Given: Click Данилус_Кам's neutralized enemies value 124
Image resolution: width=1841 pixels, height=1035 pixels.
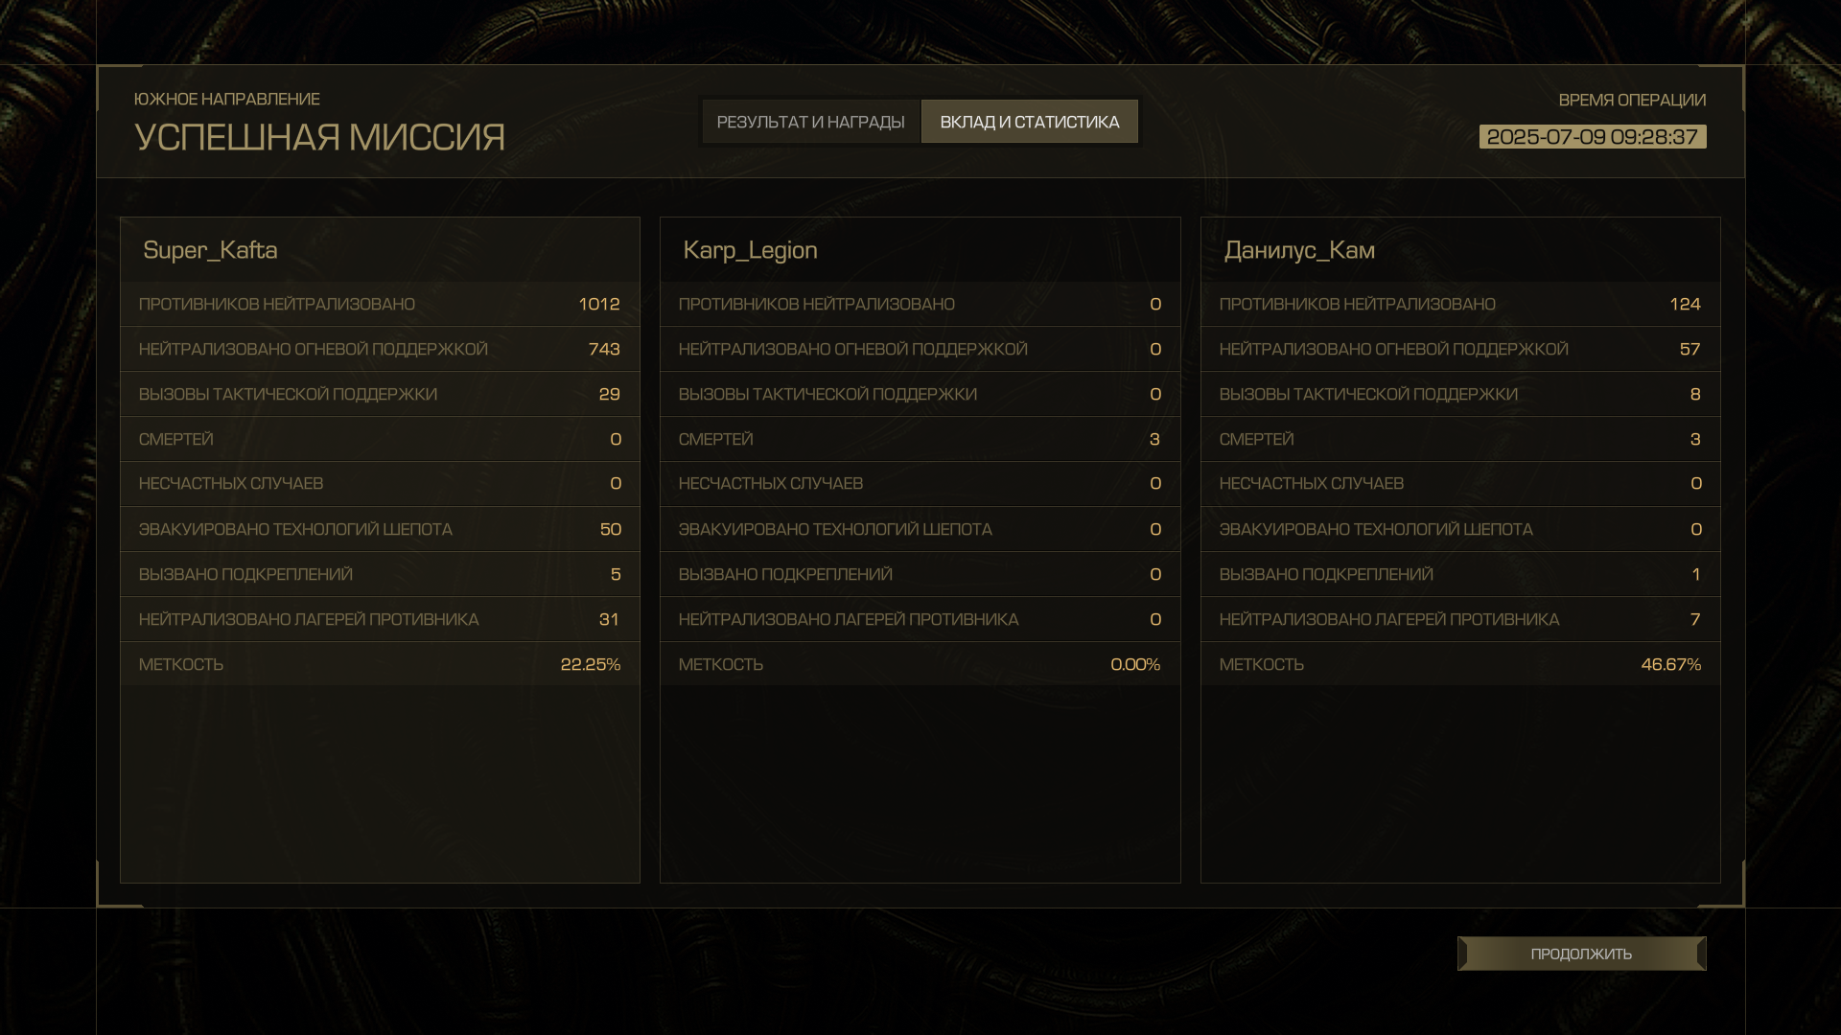Looking at the screenshot, I should pyautogui.click(x=1685, y=304).
